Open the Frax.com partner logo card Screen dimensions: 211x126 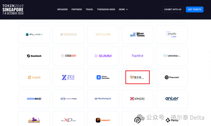point(172,77)
